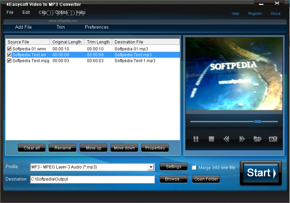Pause the video preview playback
Screen dimensions: 290x203
point(196,139)
